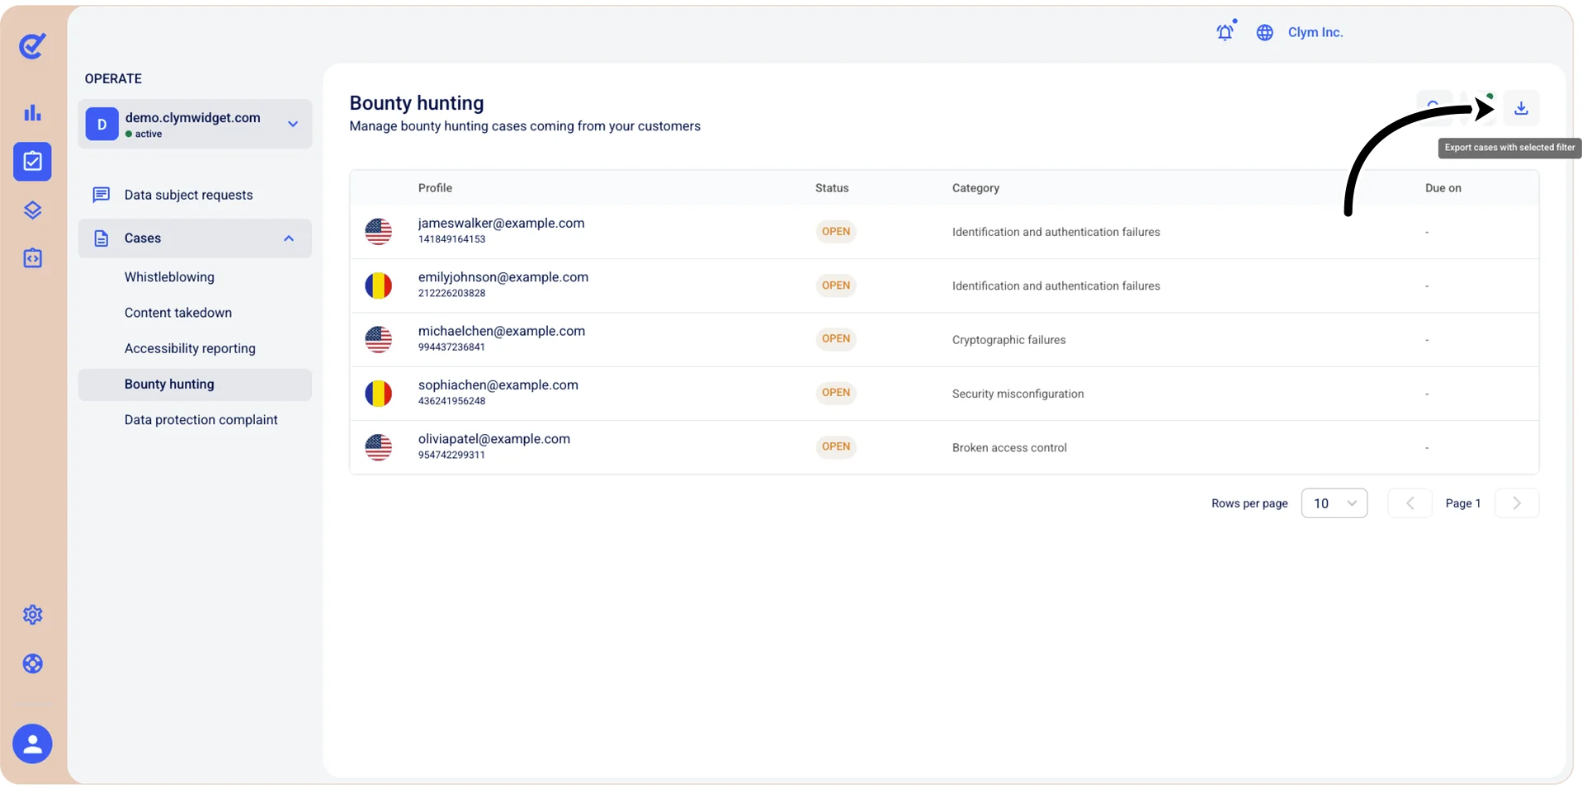Click the Clym Inc. company name

(x=1315, y=32)
